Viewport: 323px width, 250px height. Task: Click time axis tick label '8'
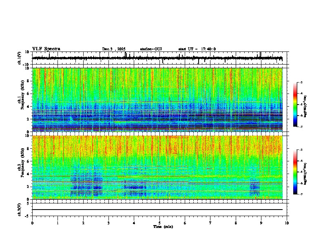[x=236, y=223]
